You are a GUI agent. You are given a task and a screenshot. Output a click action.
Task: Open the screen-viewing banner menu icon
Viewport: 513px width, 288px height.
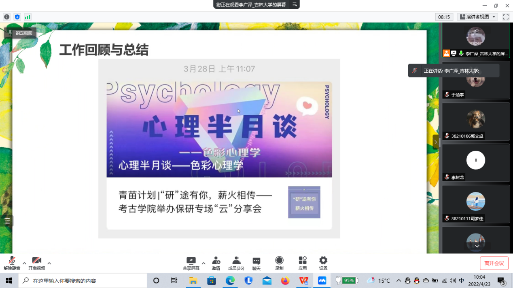click(x=295, y=5)
